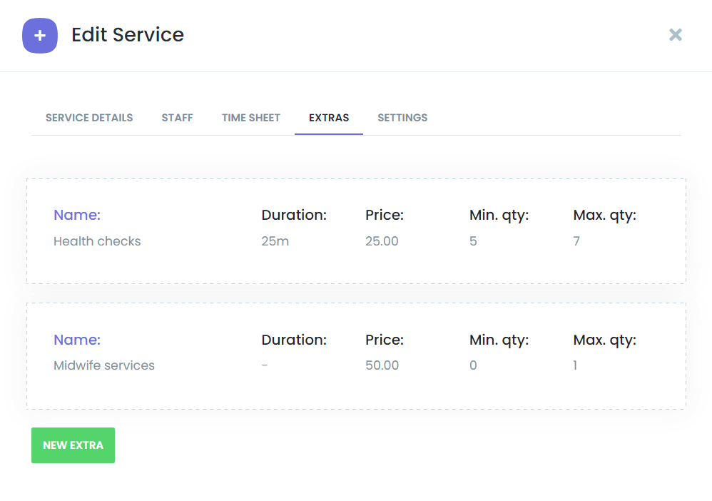Select the Midwife services extra name
712x501 pixels.
point(104,365)
